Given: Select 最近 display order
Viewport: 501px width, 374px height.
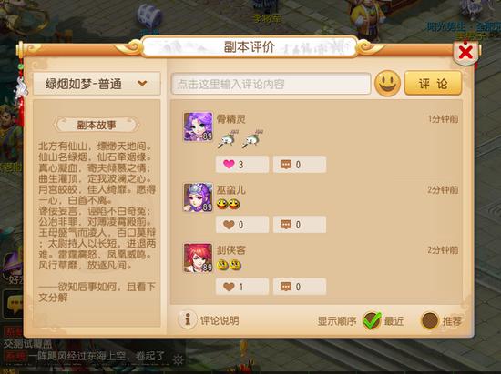Looking at the screenshot, I should pyautogui.click(x=372, y=320).
